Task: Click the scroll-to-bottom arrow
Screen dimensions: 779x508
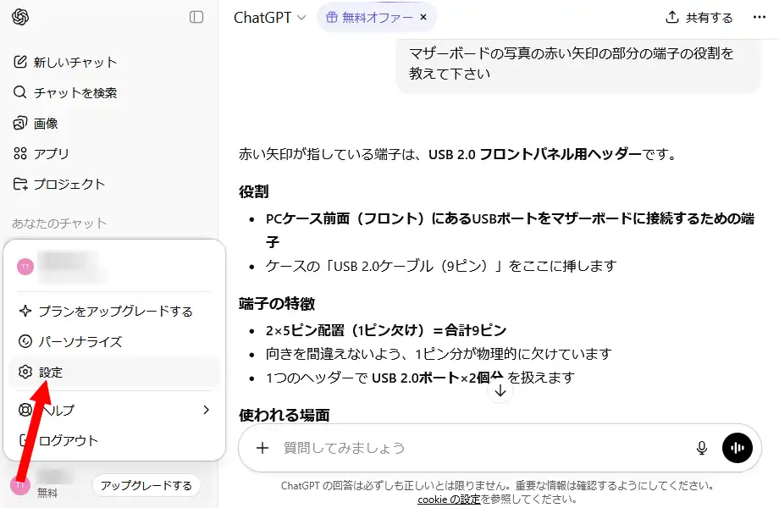Action: click(500, 391)
